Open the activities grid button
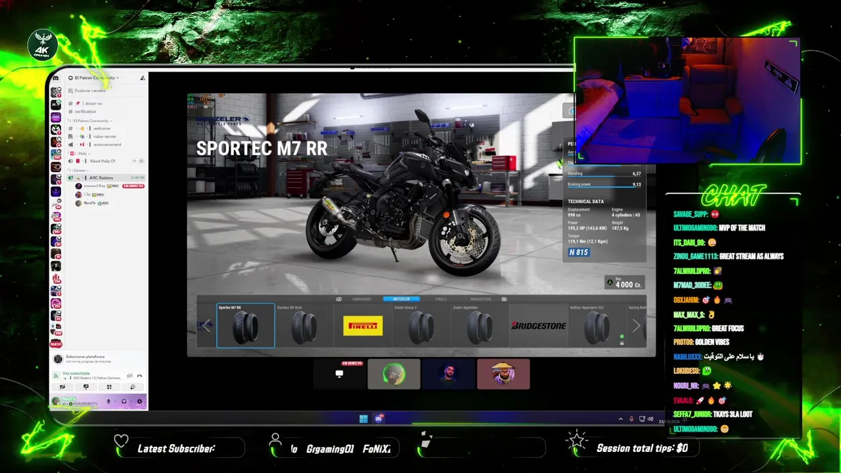 (108, 387)
